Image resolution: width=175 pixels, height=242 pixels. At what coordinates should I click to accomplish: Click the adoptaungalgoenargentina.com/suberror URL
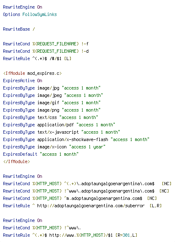(91, 206)
